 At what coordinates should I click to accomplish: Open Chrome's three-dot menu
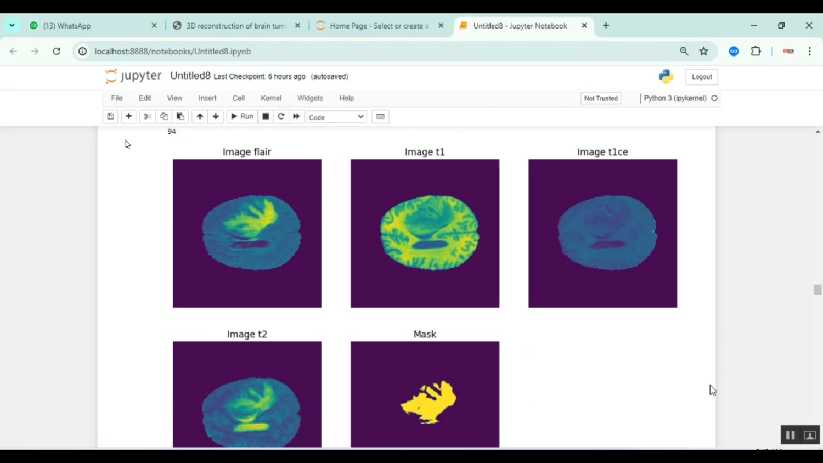click(809, 51)
